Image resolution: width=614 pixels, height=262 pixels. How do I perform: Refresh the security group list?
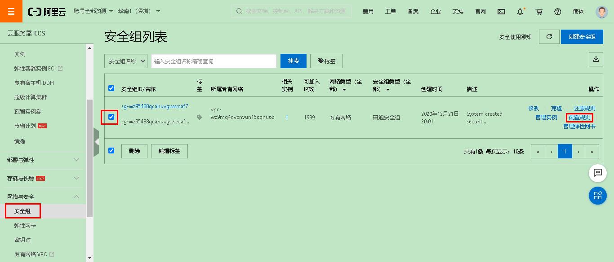coord(549,37)
